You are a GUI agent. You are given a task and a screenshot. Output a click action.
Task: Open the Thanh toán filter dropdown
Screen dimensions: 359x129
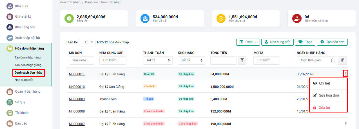coord(158,60)
